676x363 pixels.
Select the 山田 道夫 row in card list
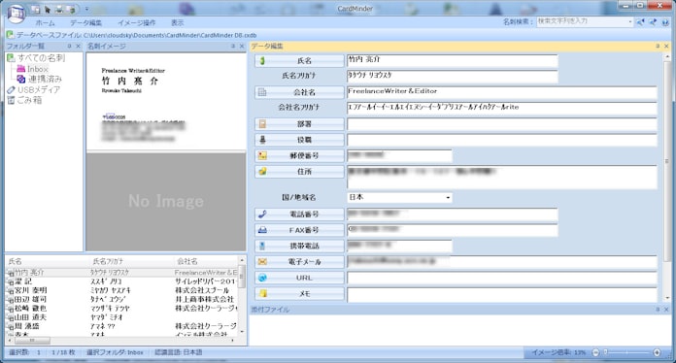pos(121,317)
